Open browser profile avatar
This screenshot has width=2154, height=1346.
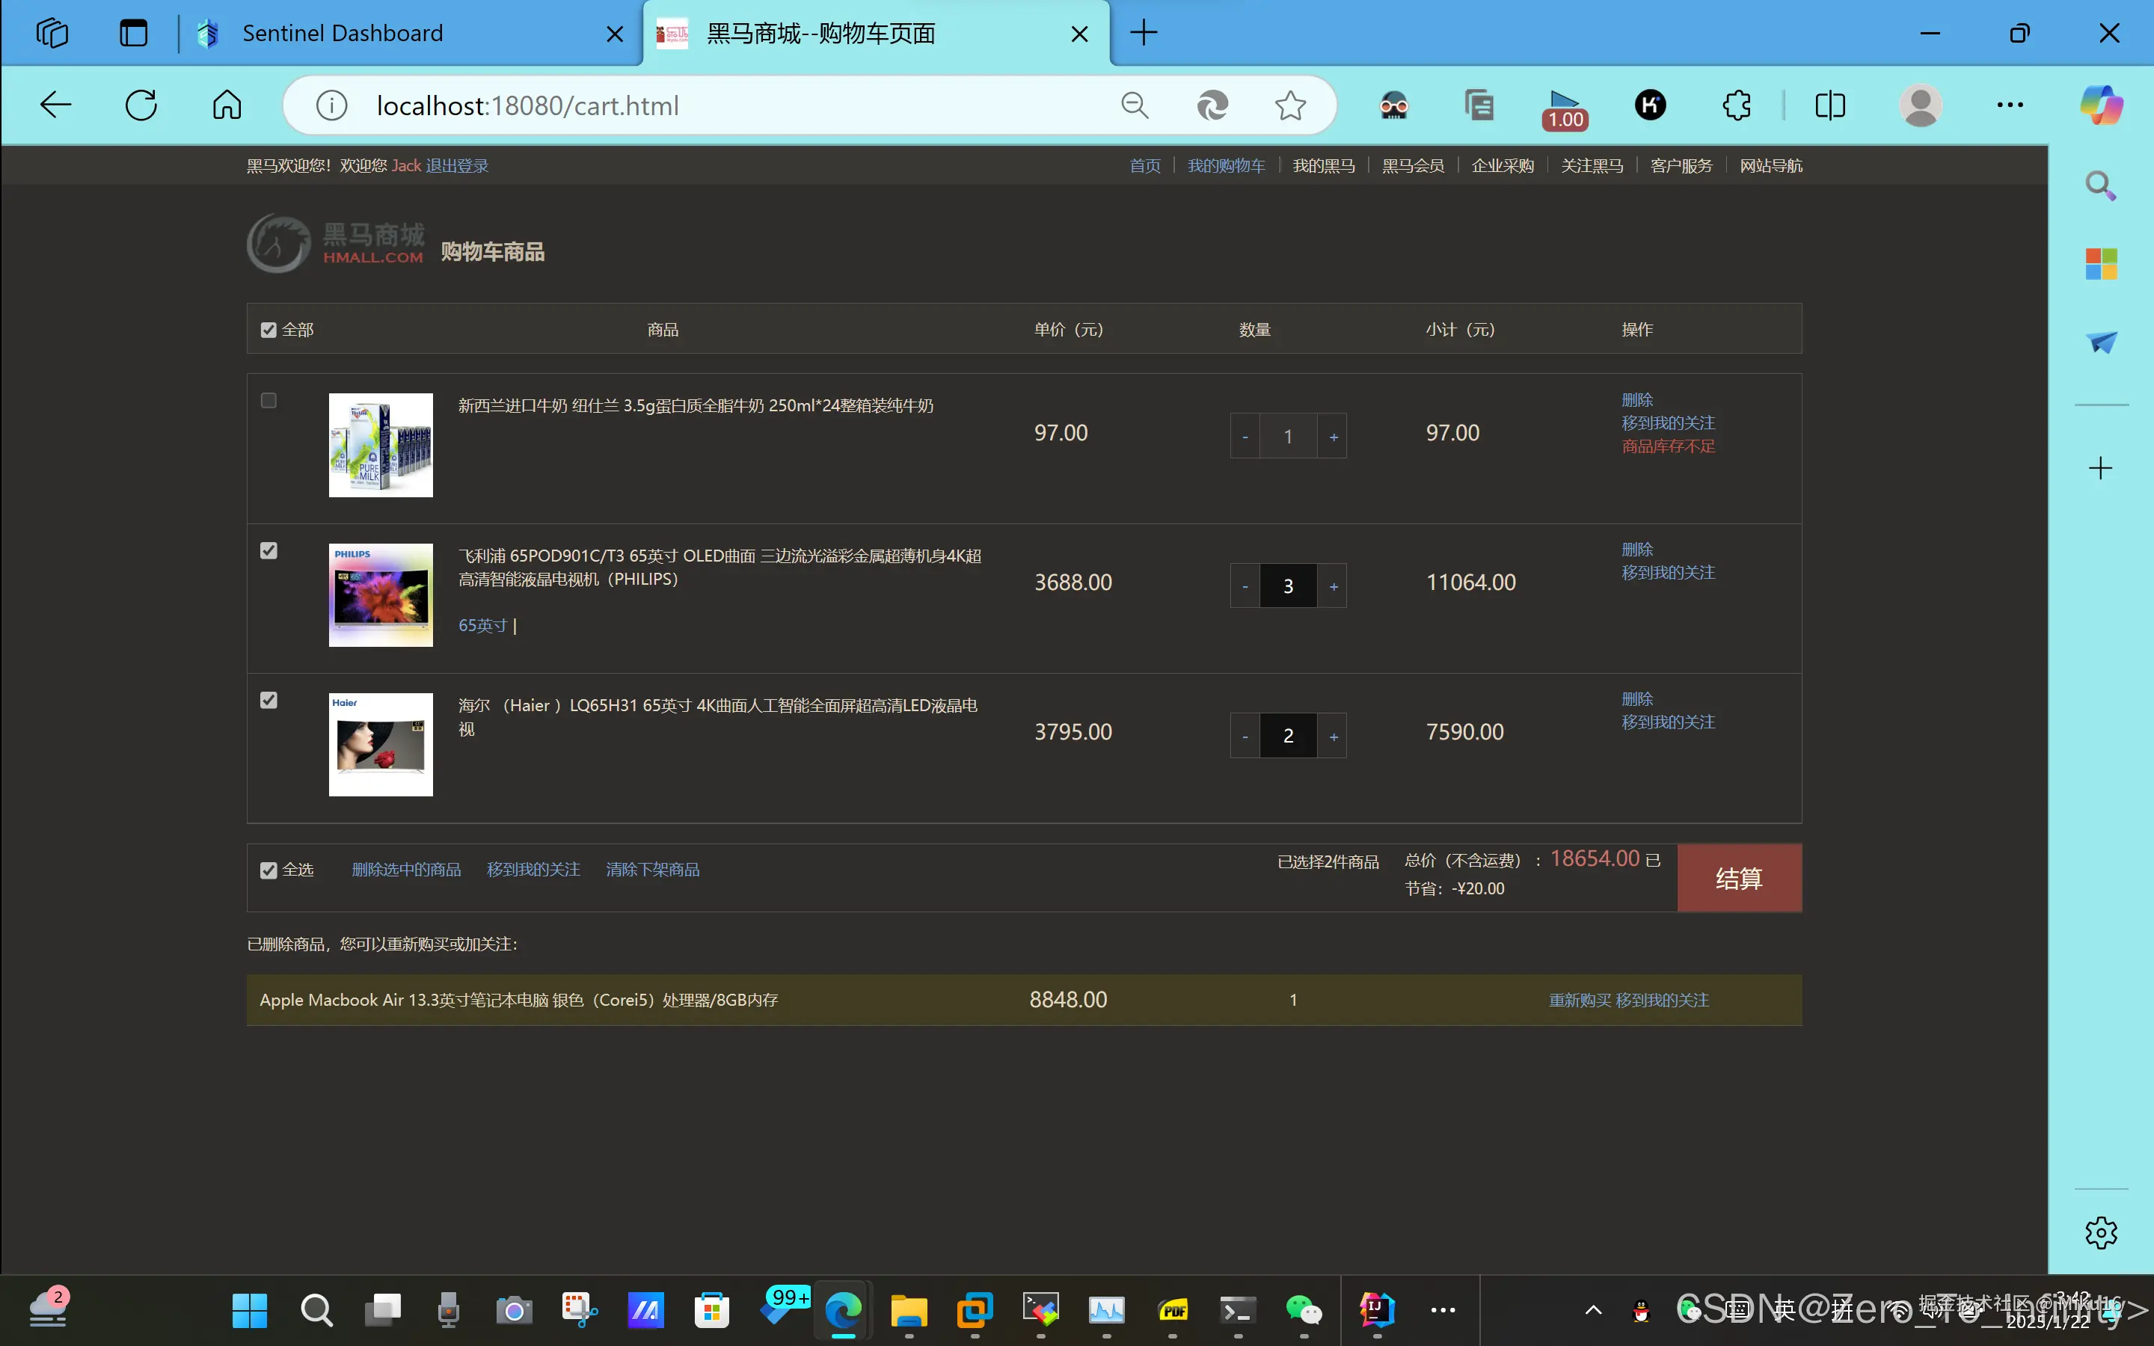click(x=1920, y=106)
